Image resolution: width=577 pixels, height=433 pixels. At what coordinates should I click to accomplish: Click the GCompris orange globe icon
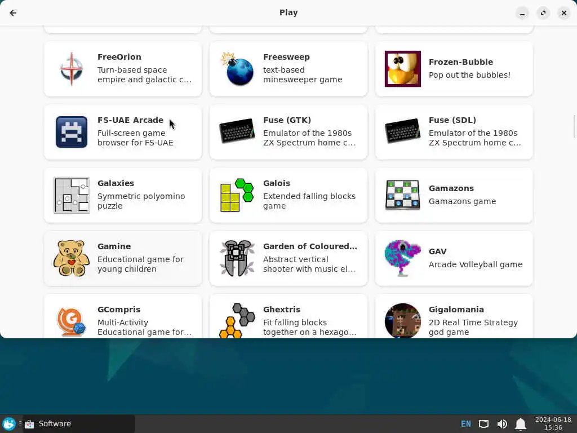72,321
